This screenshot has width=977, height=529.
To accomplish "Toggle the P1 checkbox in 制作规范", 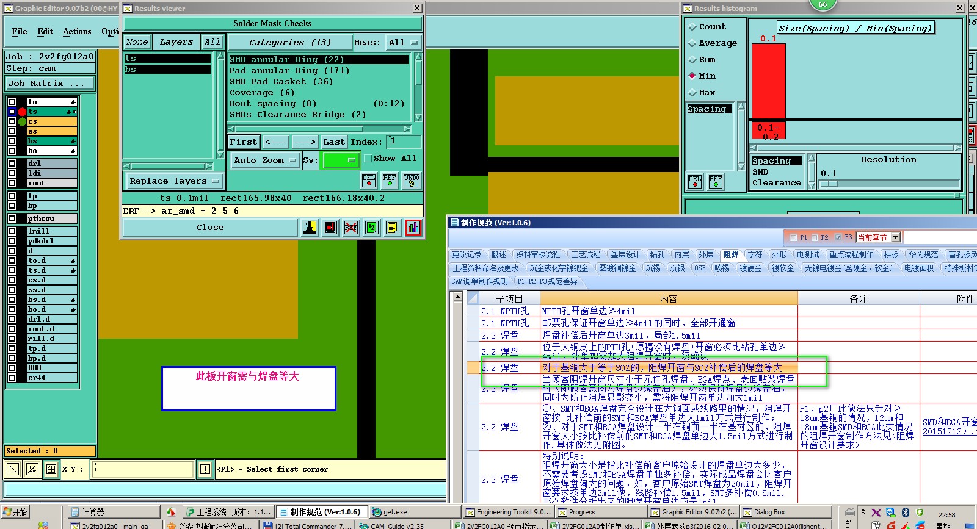I will click(793, 237).
